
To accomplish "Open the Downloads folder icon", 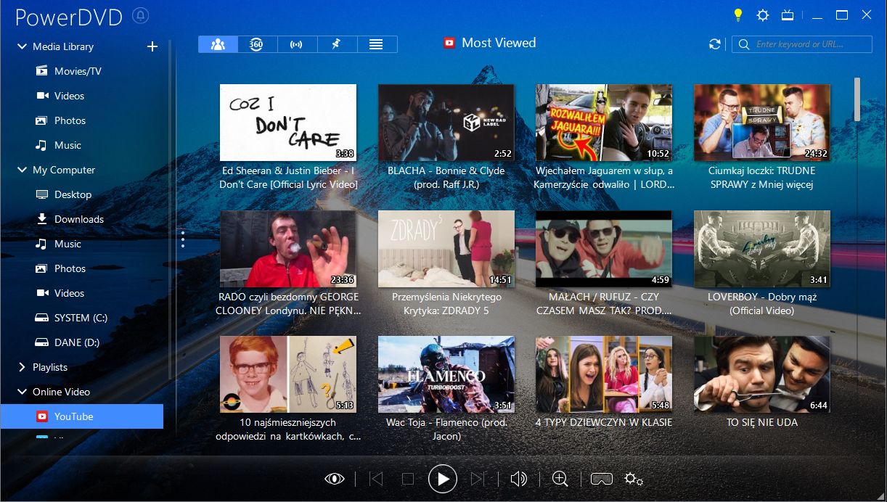I will [x=42, y=219].
